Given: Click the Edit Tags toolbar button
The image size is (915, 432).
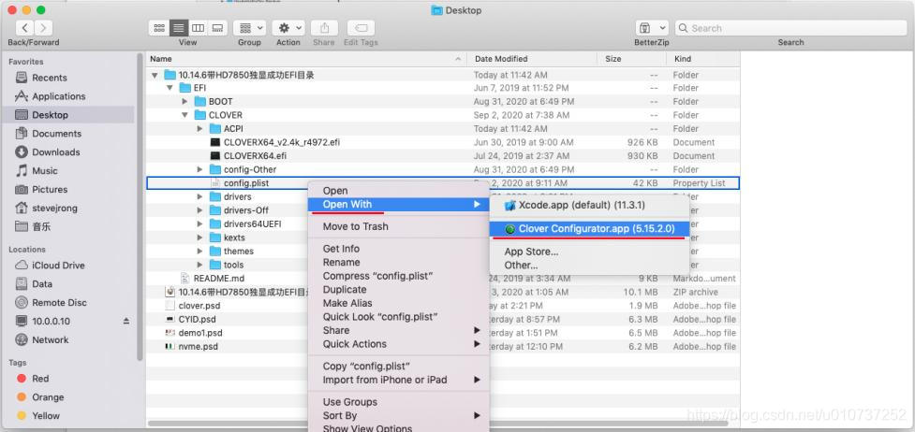Looking at the screenshot, I should (361, 27).
